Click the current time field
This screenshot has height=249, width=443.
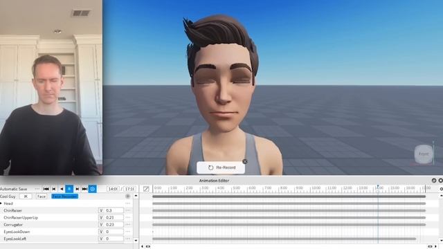pos(113,189)
